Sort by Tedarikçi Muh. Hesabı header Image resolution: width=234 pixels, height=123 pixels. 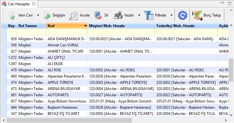186,26
